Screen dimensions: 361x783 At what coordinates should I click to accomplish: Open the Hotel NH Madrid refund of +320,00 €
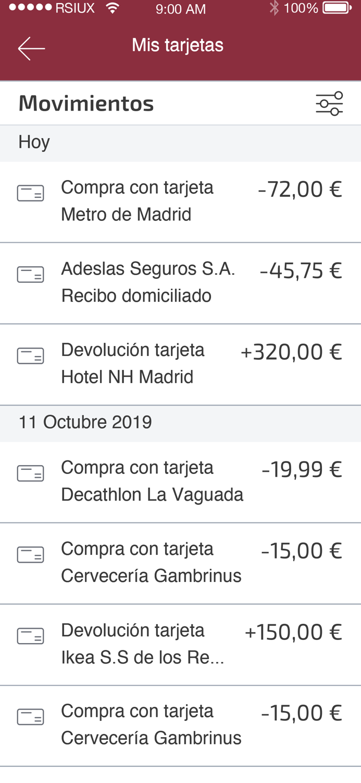[x=180, y=363]
